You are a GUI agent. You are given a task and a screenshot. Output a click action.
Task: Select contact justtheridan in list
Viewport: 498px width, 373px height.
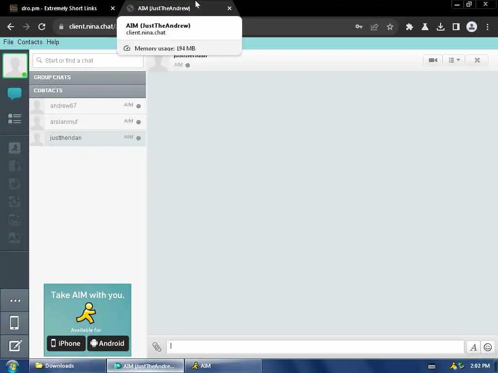point(88,138)
